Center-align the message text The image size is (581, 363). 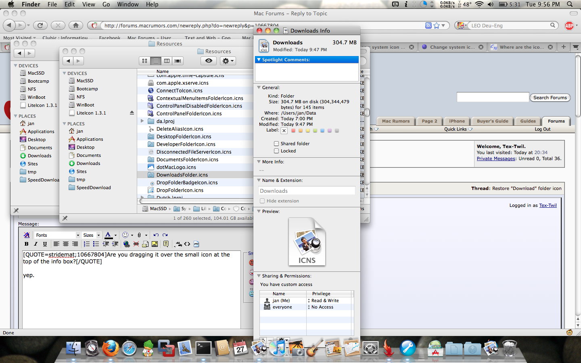pos(66,244)
